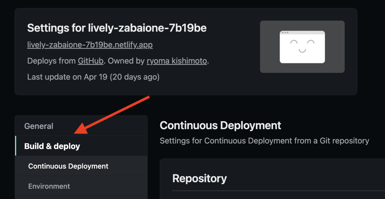385x199 pixels.
Task: Follow the GitHub link in deploy info
Action: (x=90, y=61)
